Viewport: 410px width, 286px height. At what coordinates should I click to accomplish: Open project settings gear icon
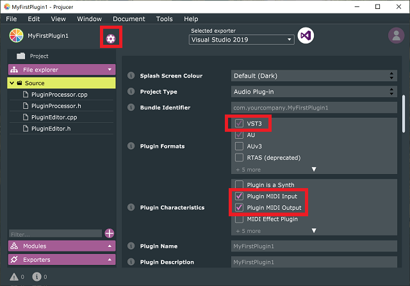pyautogui.click(x=111, y=39)
